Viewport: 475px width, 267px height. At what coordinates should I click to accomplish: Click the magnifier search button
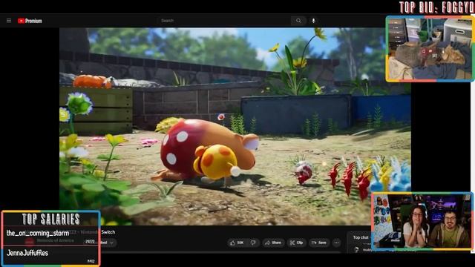(x=298, y=21)
